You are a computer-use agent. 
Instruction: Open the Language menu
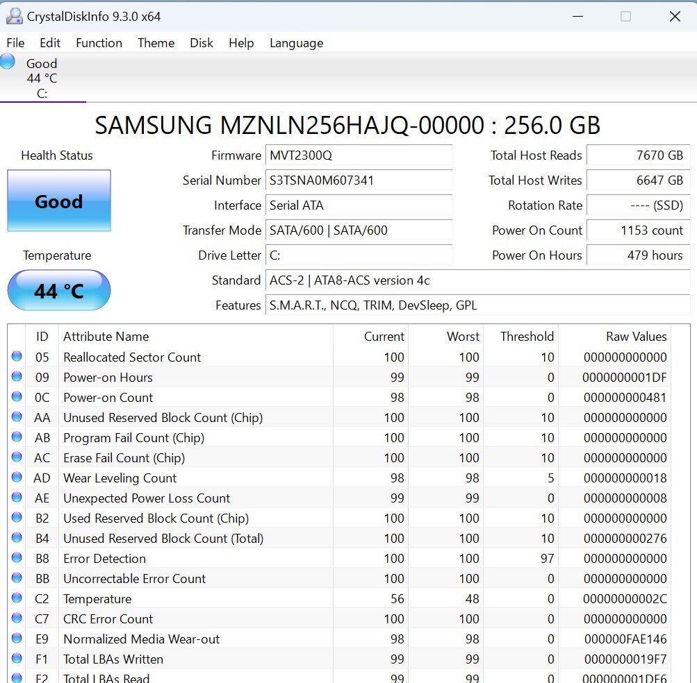(x=297, y=43)
